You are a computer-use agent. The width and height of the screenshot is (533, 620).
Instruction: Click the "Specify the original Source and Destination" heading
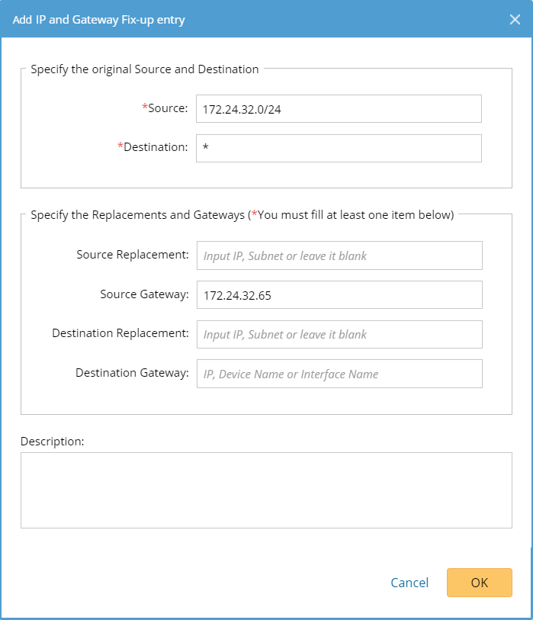click(145, 69)
